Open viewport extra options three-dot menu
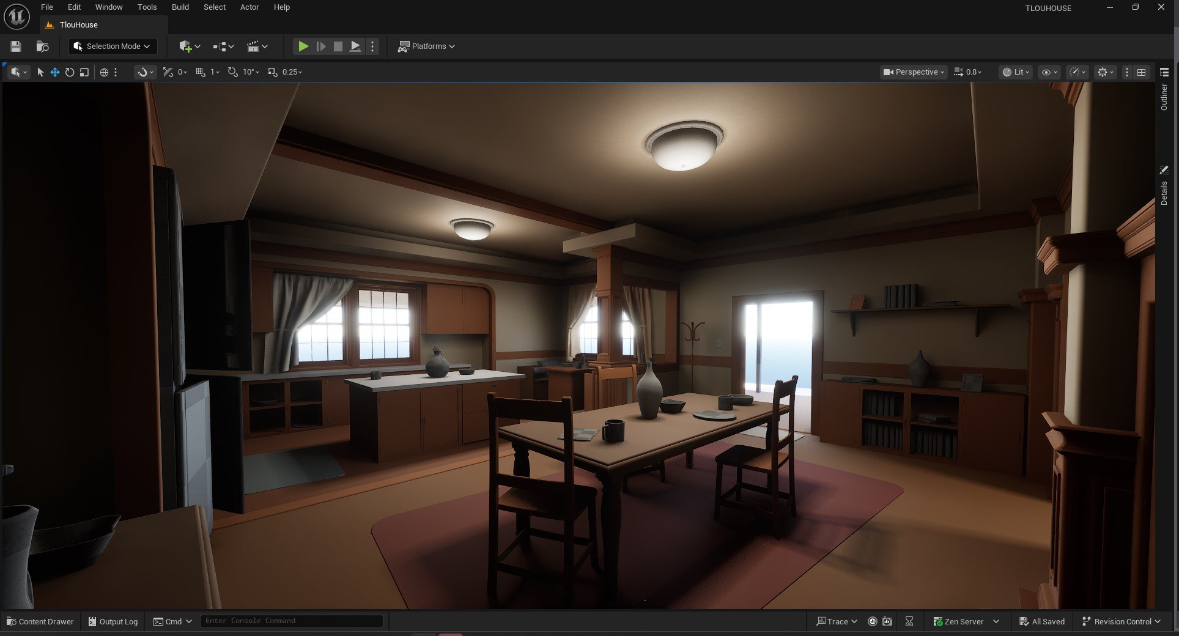 (x=1126, y=72)
